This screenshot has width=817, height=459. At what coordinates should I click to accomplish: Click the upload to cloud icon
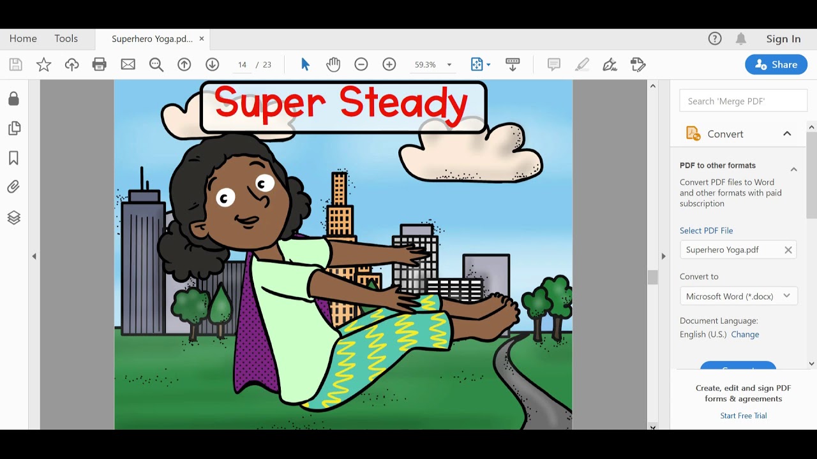(71, 64)
